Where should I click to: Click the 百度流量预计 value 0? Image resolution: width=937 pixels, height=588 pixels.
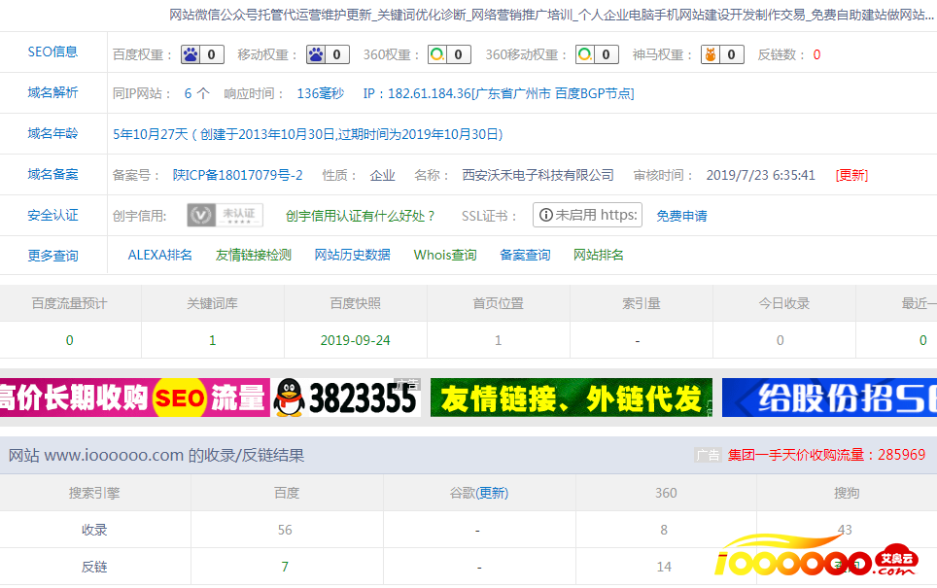pos(69,340)
